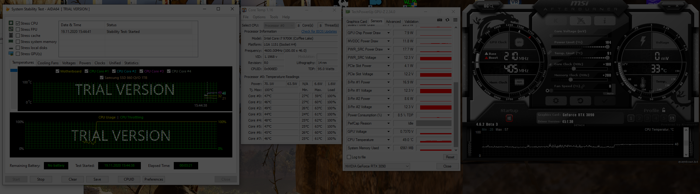Expand the PCIe Slot Power sensor dropdown
This screenshot has height=194, width=700.
pos(388,66)
